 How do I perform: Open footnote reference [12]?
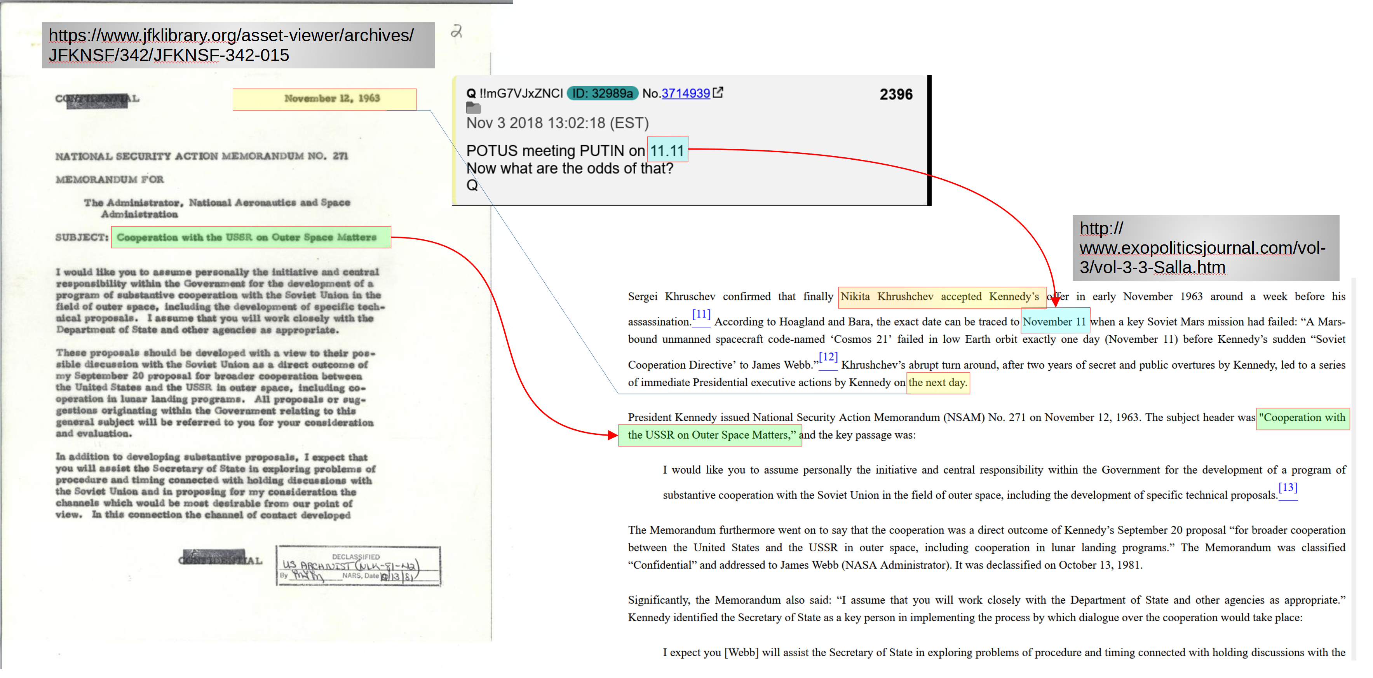pos(828,357)
